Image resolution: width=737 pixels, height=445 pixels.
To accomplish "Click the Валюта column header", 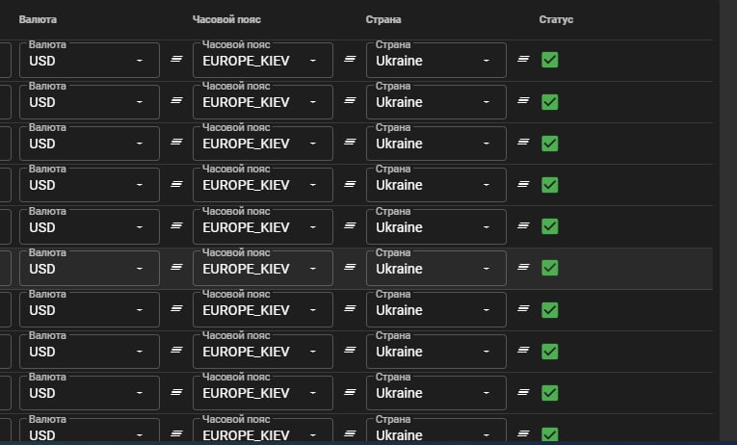I will [x=38, y=19].
